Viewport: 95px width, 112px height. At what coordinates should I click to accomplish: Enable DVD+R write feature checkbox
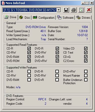coord(57,80)
